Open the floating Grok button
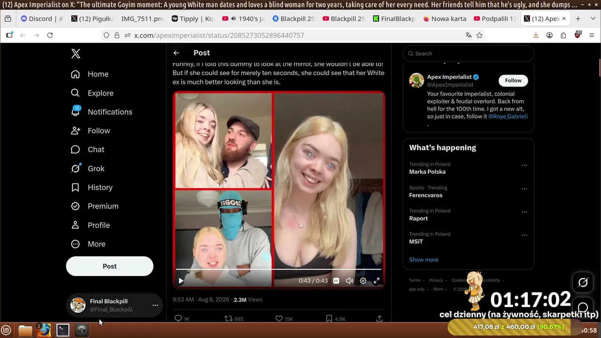Viewport: 601px width, 338px height. 583,282
